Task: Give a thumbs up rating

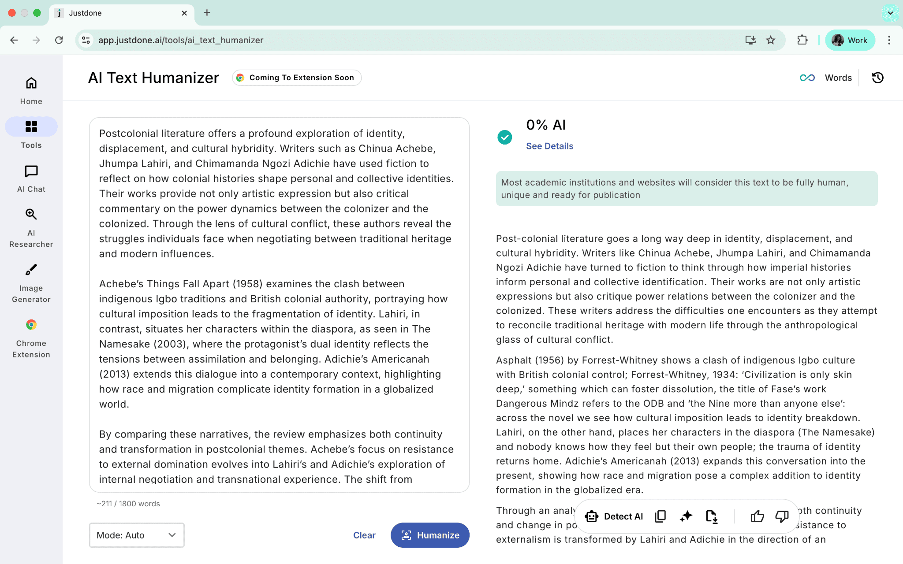Action: 757,516
